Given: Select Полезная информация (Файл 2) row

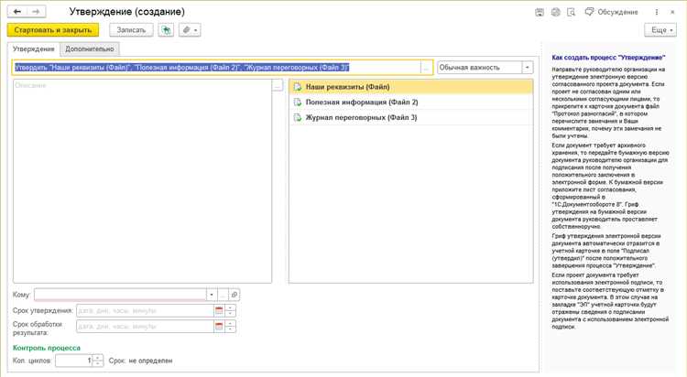Looking at the screenshot, I should pyautogui.click(x=411, y=102).
